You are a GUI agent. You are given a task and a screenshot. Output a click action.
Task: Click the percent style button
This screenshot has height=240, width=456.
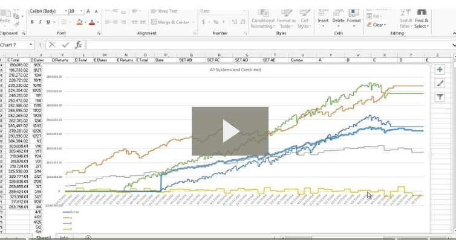(x=215, y=22)
